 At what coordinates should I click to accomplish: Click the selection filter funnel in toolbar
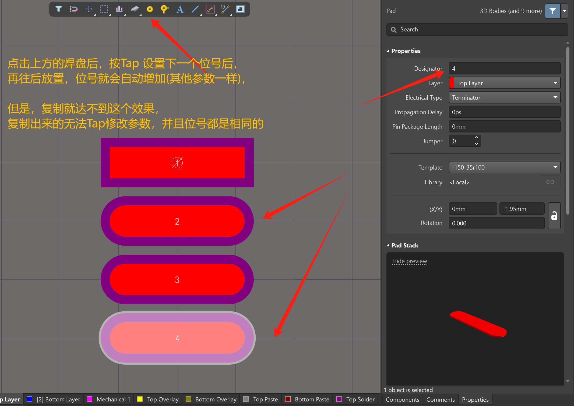point(58,9)
